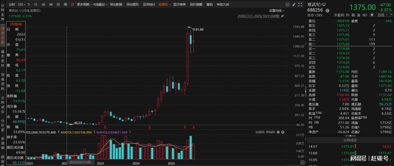Close the volume indicator panel
The image size is (394, 166).
tap(283, 132)
